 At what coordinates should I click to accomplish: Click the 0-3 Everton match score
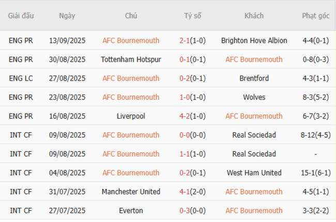(x=185, y=211)
